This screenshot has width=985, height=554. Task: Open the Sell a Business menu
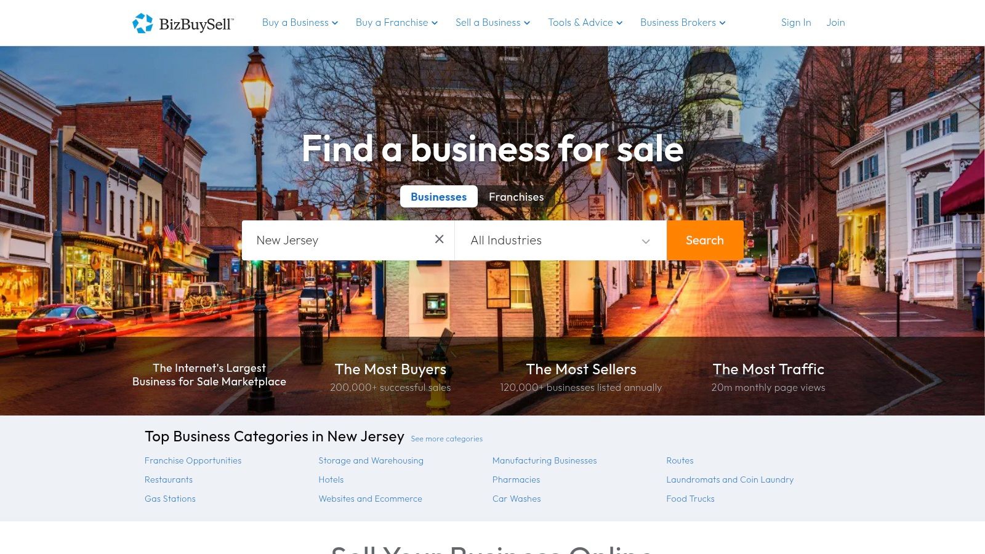click(492, 23)
